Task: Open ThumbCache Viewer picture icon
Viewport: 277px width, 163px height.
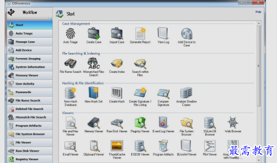Action: [117, 146]
